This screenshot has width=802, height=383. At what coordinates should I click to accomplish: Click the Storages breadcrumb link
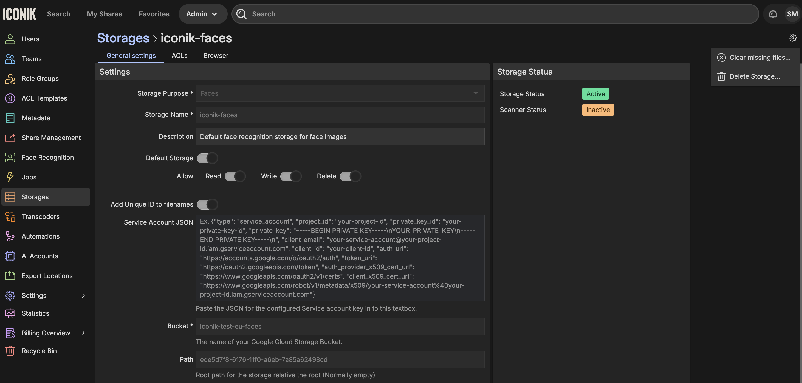point(123,38)
